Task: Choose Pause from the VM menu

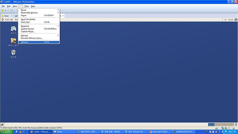Action: click(x=39, y=16)
